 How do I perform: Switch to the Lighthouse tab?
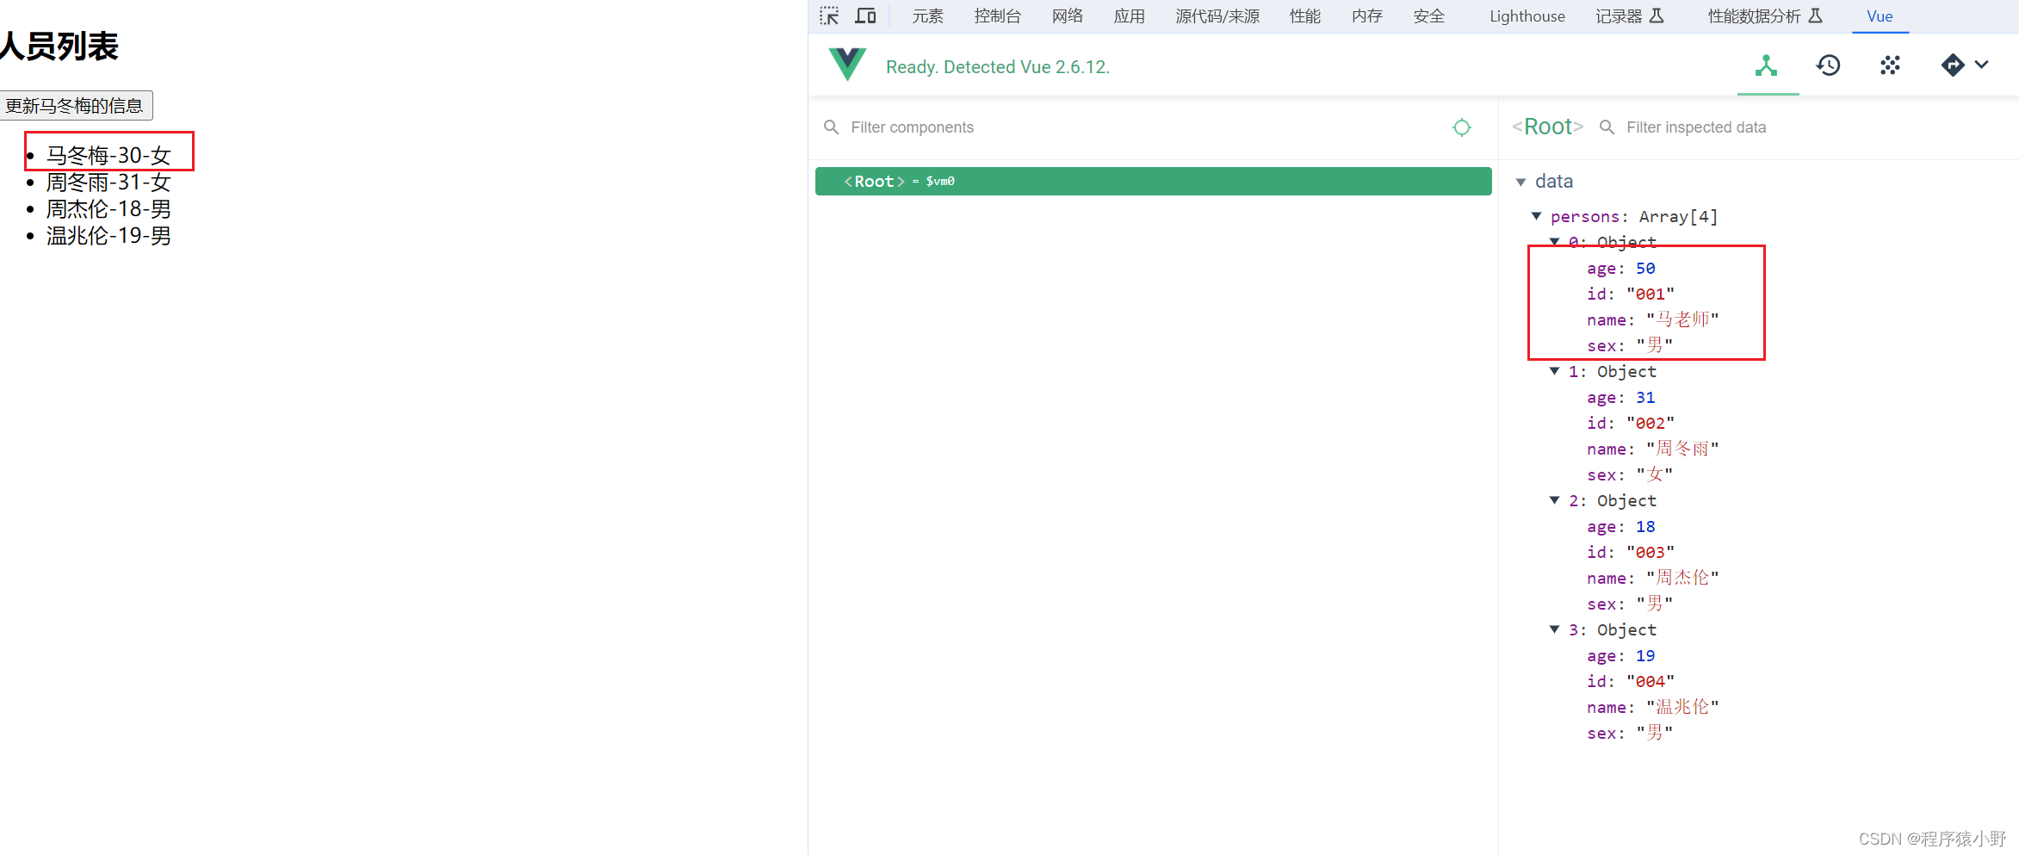(x=1527, y=16)
